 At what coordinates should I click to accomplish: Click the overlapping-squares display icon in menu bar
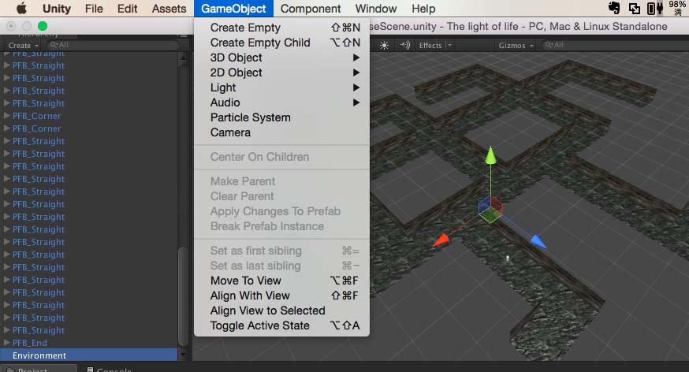click(635, 9)
